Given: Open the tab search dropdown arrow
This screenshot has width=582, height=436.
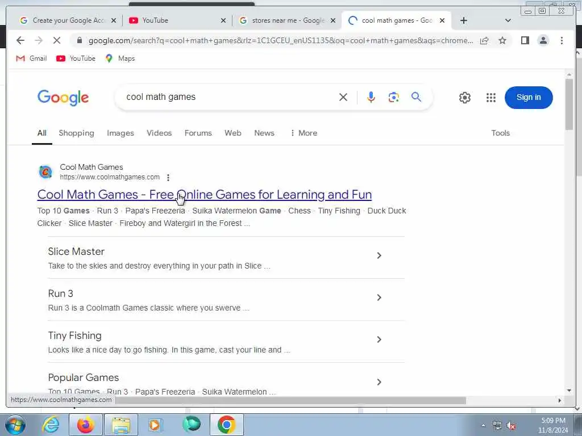Looking at the screenshot, I should (508, 20).
